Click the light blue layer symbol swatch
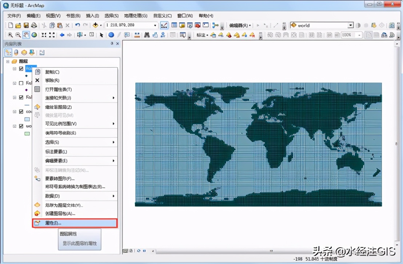The image size is (403, 264). [27, 119]
